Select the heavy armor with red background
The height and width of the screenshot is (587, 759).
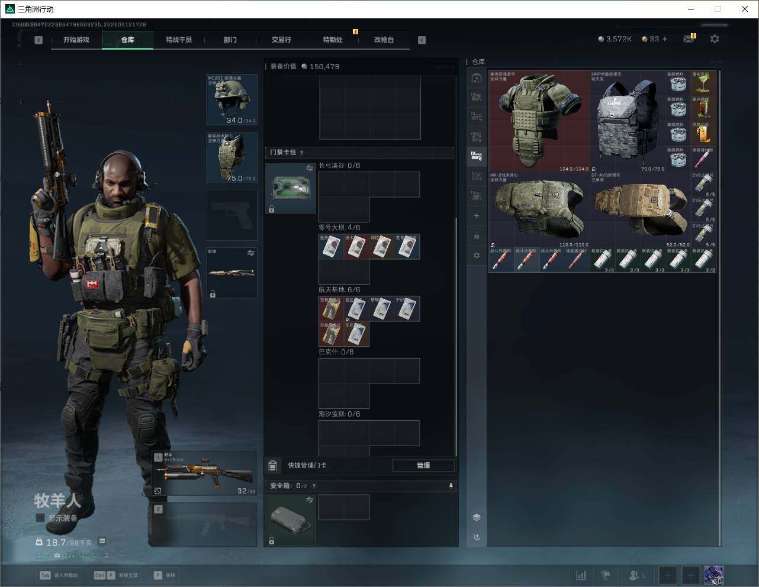539,121
